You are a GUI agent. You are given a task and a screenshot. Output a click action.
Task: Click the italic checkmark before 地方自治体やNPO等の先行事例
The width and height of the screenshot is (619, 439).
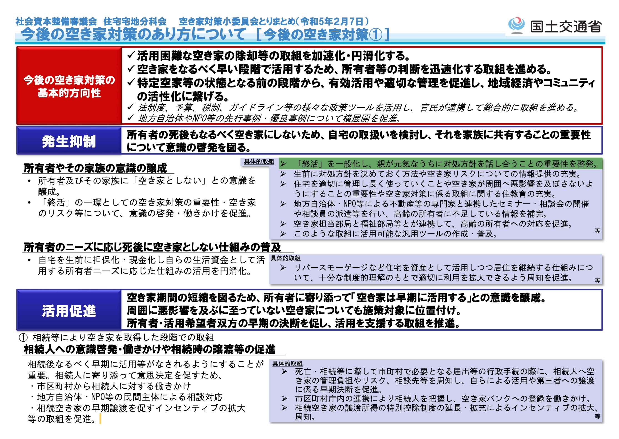130,118
